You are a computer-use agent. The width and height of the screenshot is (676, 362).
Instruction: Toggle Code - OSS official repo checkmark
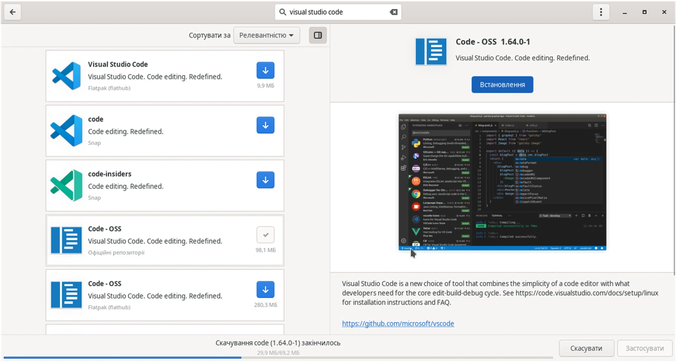265,235
